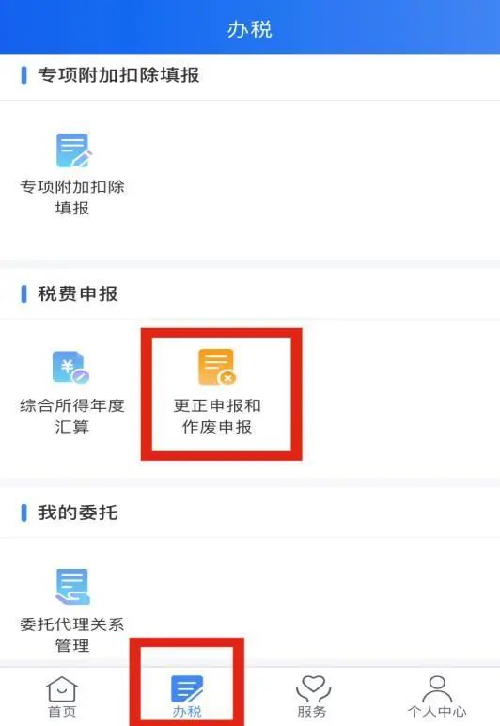Select the 办税 pencil-note icon
The image size is (500, 726).
click(x=187, y=689)
